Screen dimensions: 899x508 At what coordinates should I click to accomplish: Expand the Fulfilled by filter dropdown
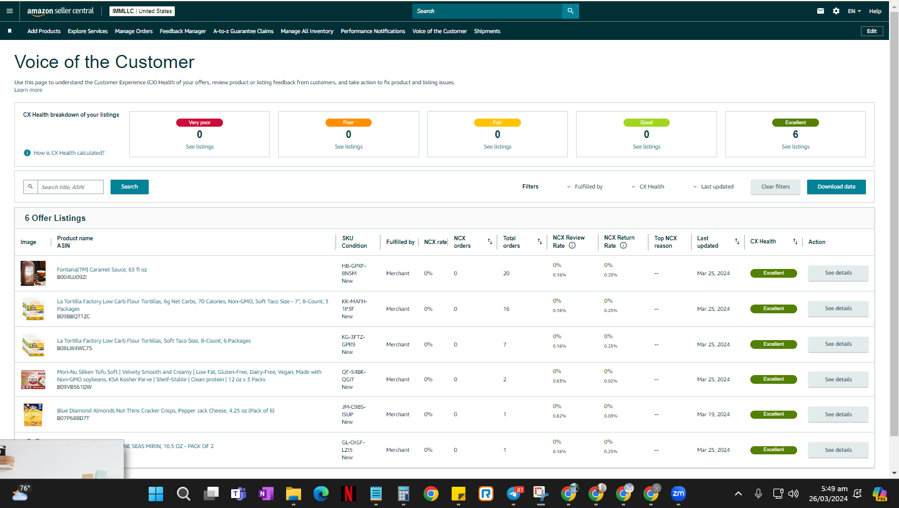[x=584, y=187]
